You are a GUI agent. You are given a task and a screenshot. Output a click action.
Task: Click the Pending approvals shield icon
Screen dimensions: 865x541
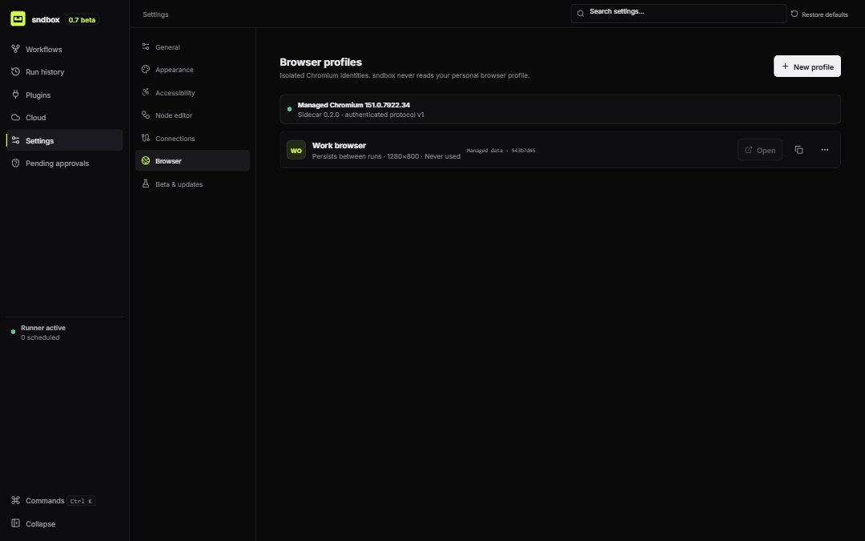click(15, 163)
